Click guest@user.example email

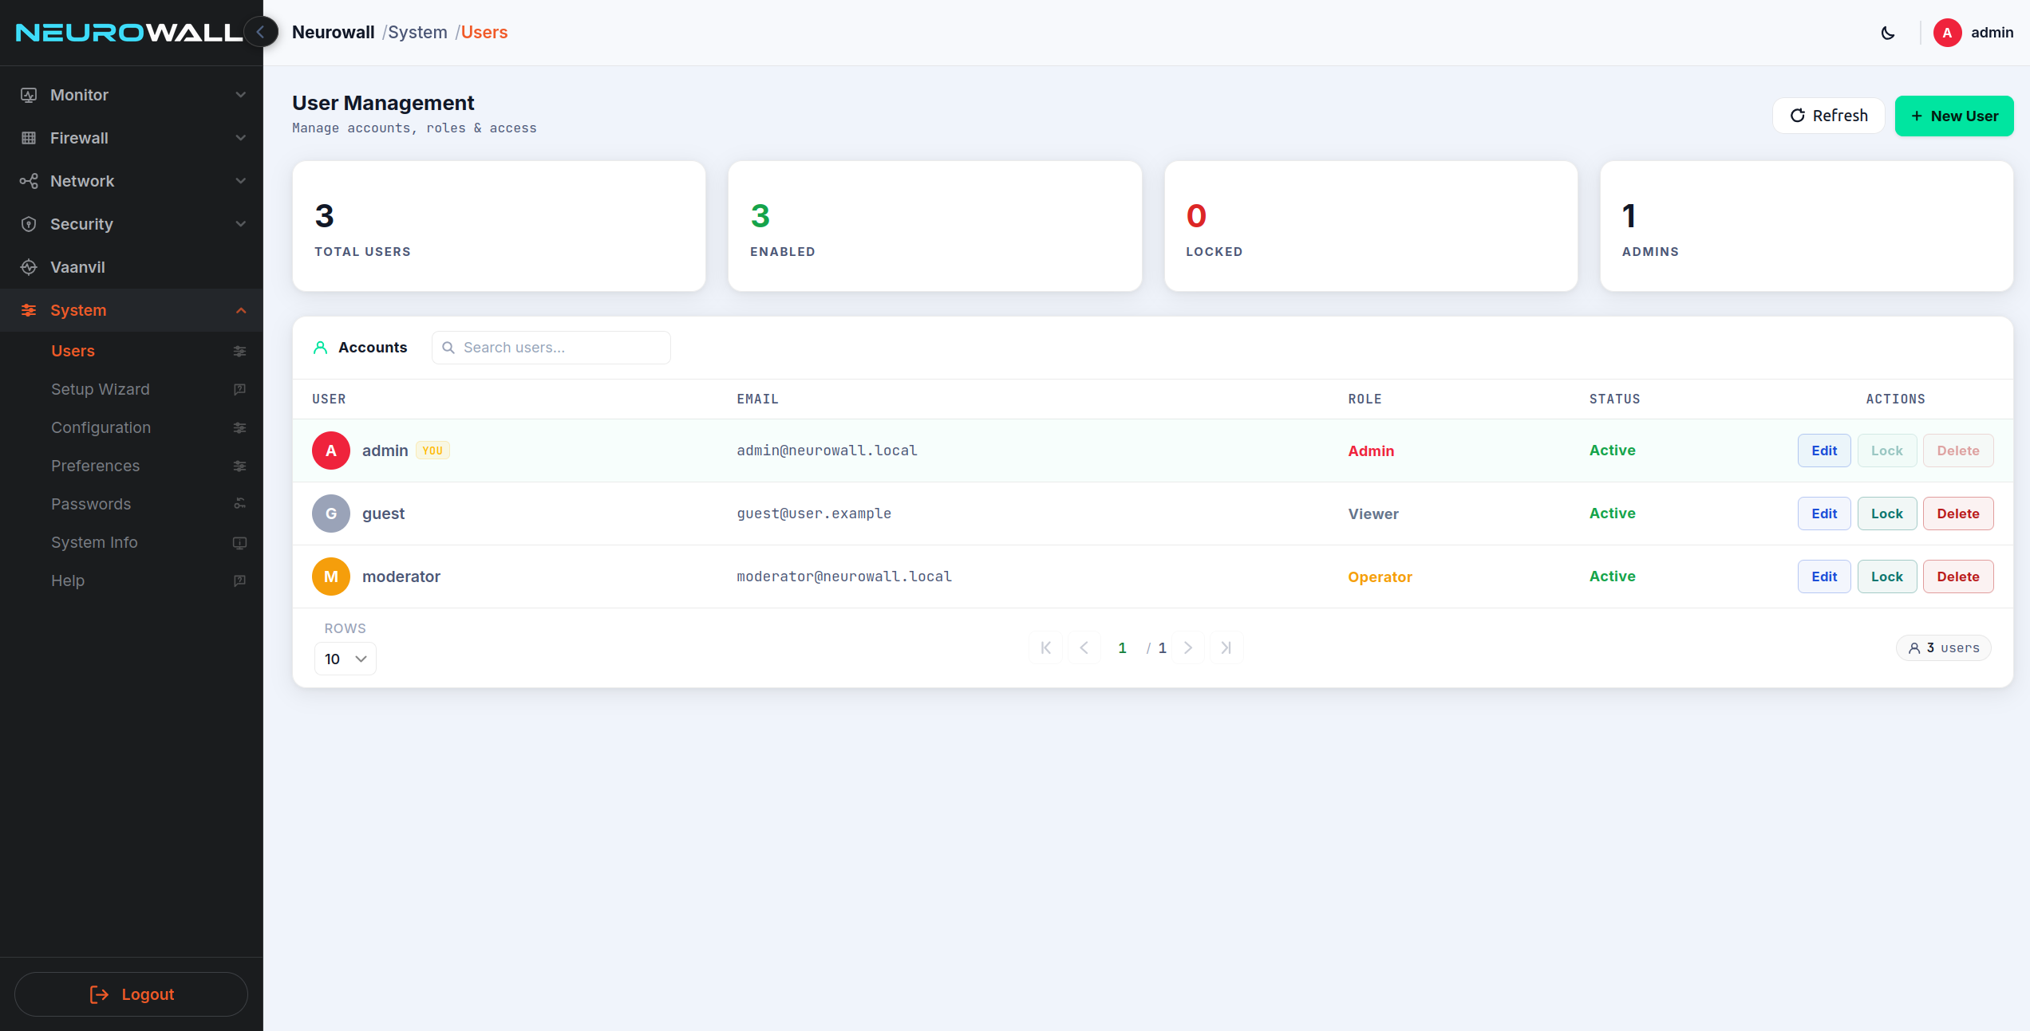pos(814,514)
